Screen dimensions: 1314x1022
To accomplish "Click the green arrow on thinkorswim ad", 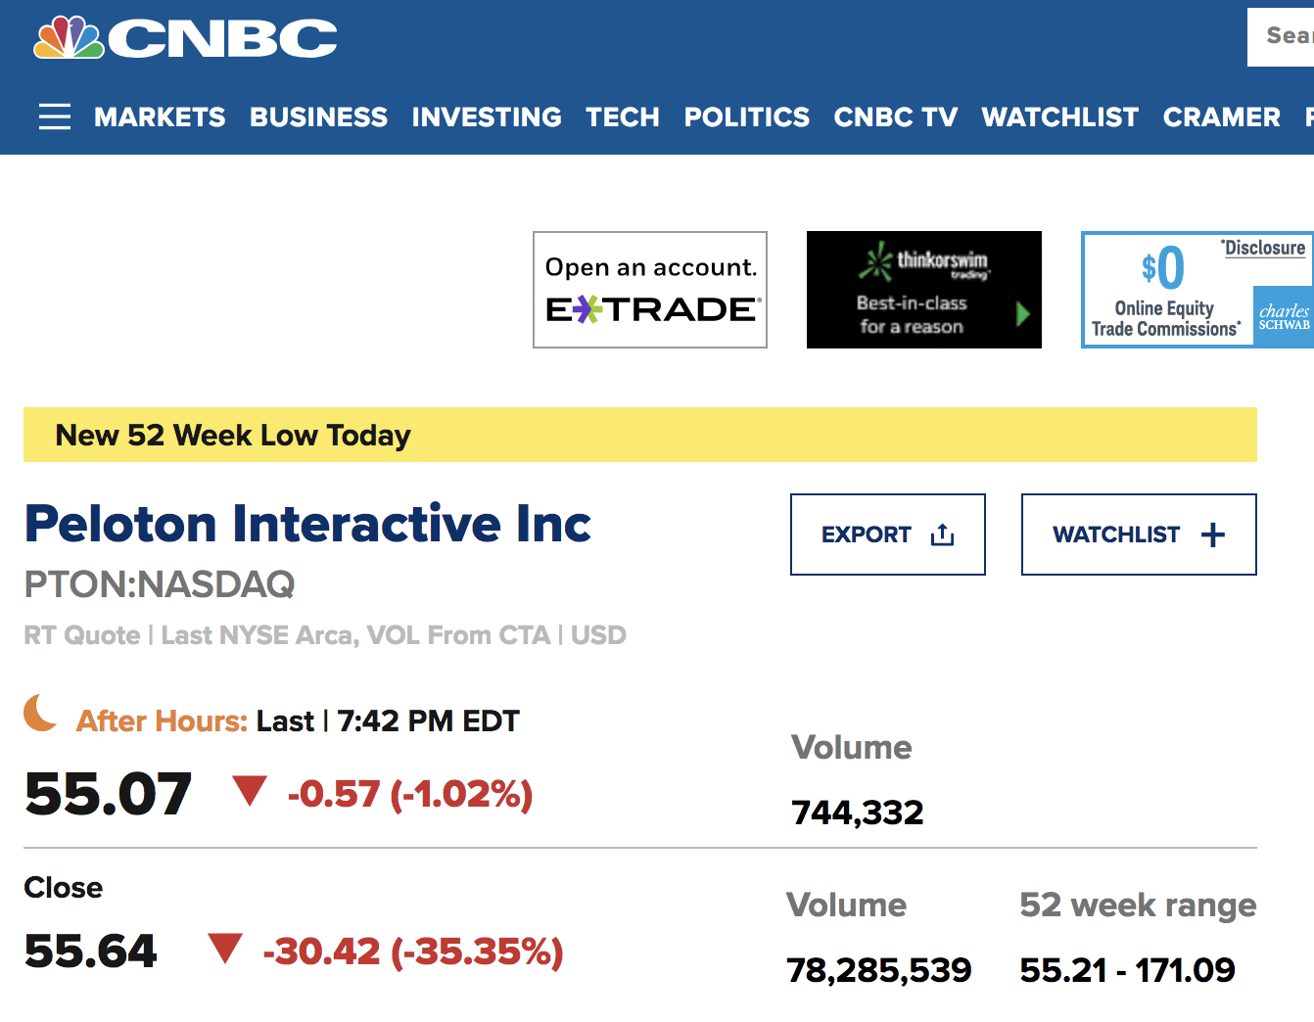I will coord(1023,314).
